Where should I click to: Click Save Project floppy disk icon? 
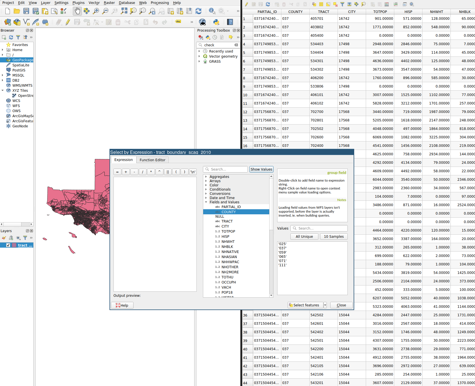(26, 11)
